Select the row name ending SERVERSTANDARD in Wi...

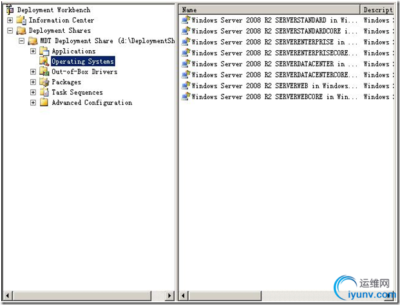pyautogui.click(x=274, y=20)
